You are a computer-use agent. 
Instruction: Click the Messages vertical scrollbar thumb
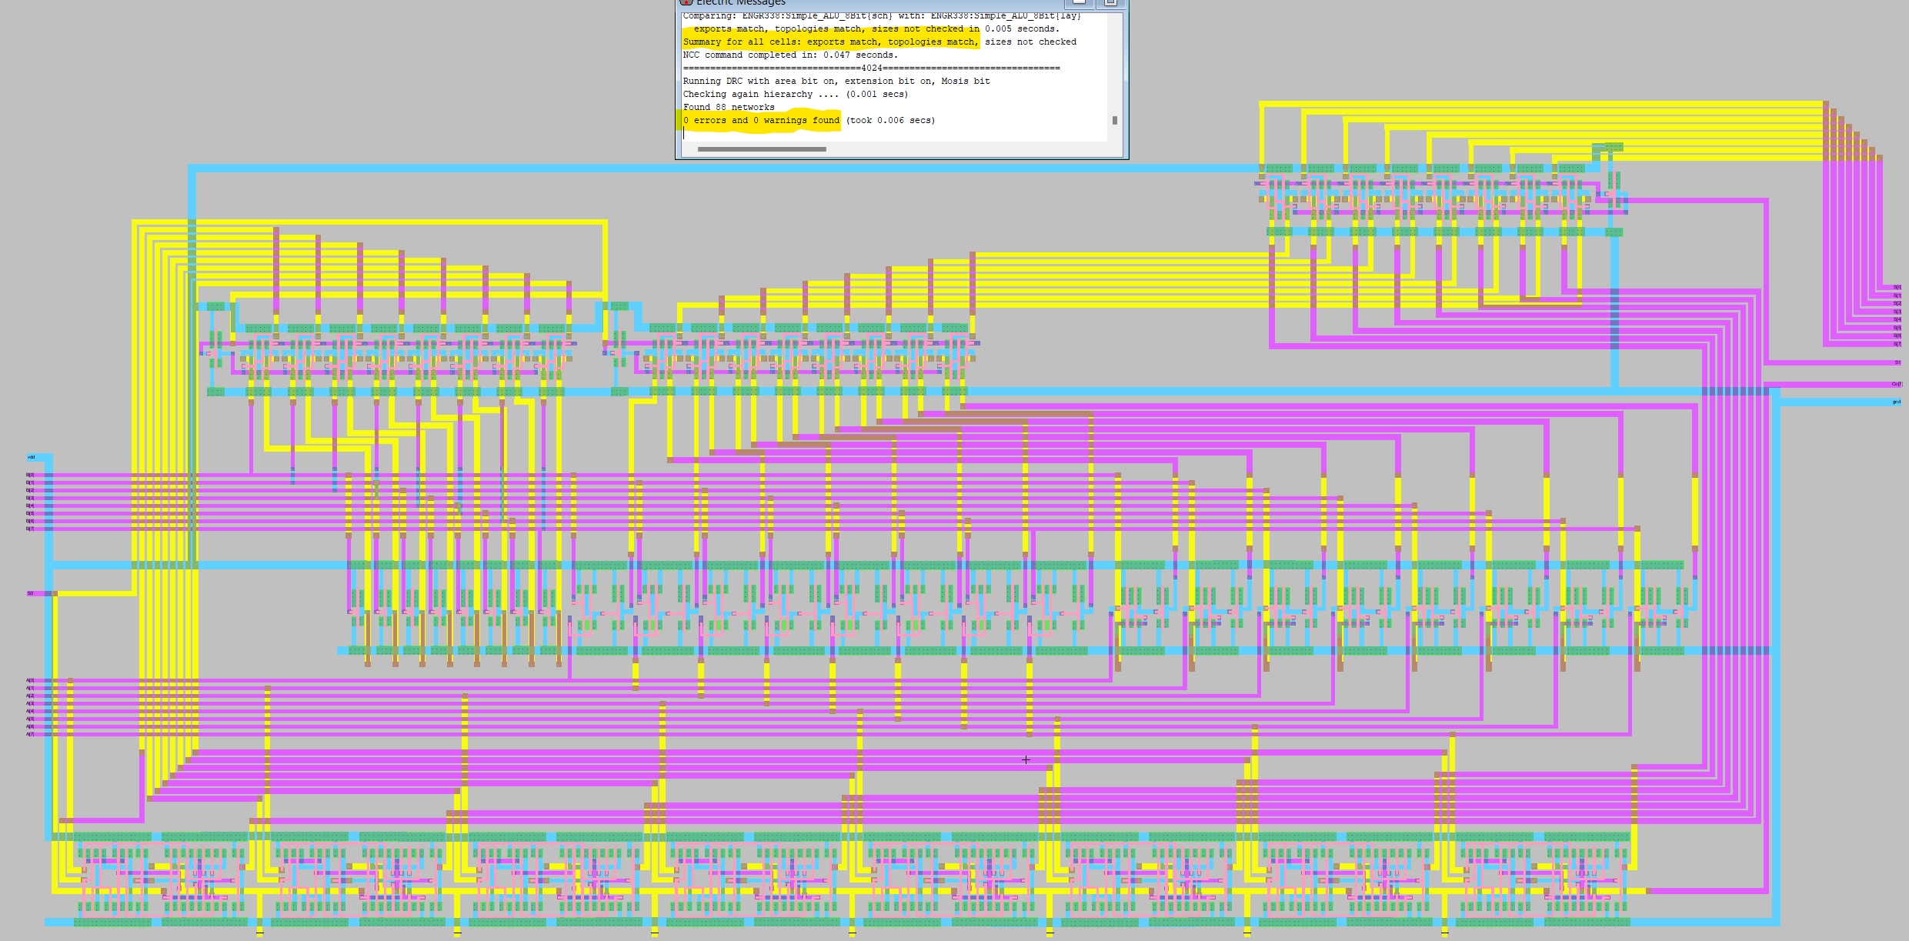tap(1114, 120)
